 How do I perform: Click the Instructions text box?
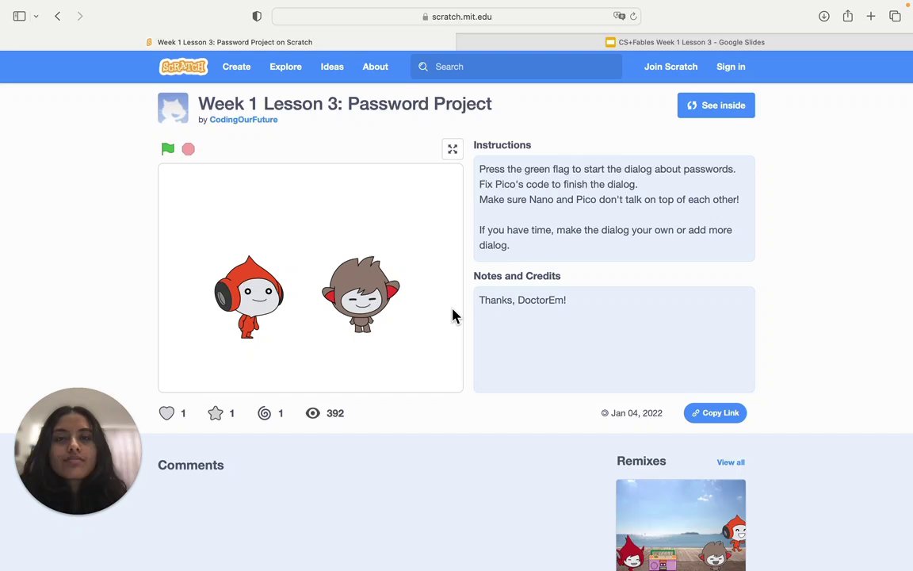(x=614, y=208)
